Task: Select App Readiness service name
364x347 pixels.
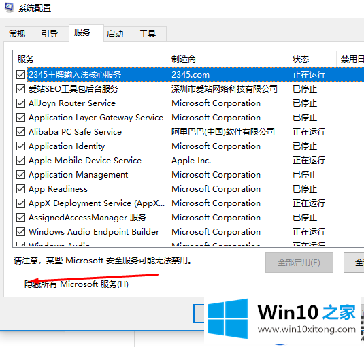Action: click(x=58, y=189)
